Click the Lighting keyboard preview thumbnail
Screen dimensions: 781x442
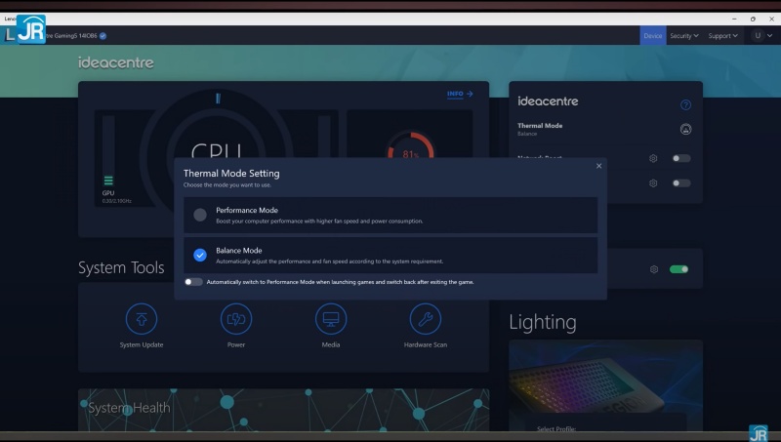tap(605, 376)
